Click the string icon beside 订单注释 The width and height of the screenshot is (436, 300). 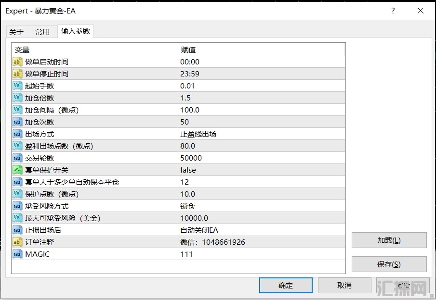point(17,242)
